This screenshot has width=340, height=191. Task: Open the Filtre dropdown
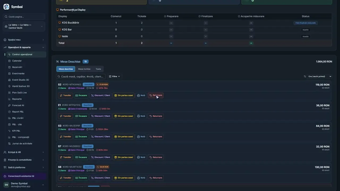coord(114,76)
